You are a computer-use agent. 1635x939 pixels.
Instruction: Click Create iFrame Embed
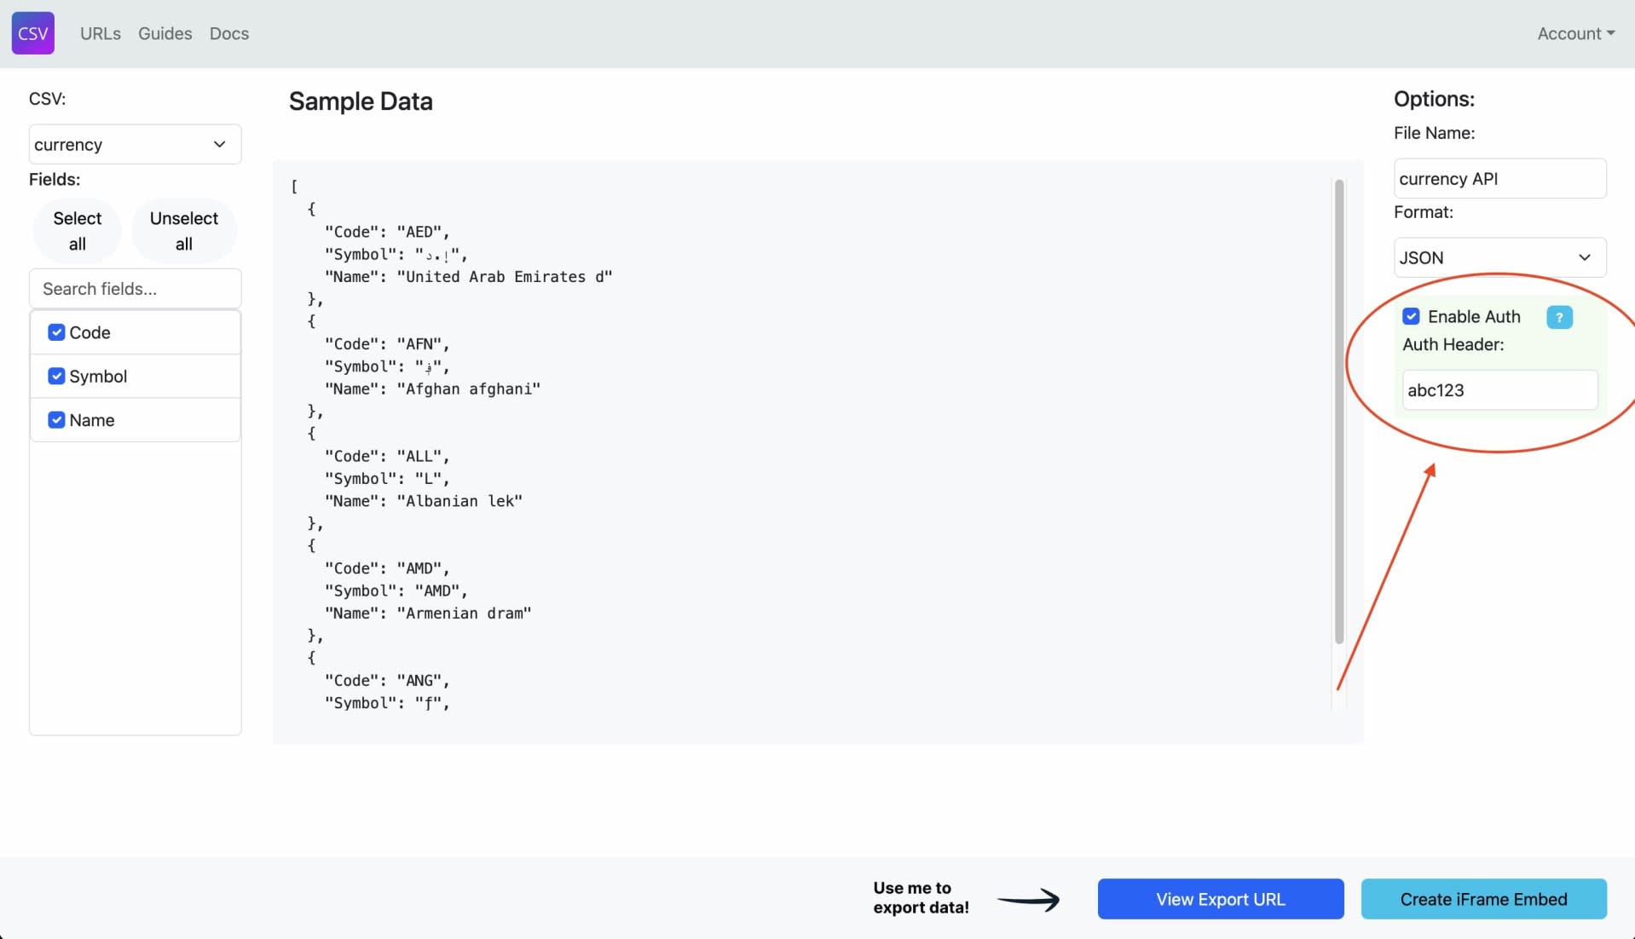(1483, 899)
